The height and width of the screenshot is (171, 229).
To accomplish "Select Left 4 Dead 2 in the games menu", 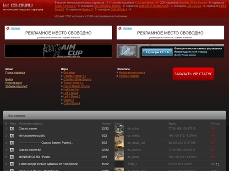I will (72, 97).
